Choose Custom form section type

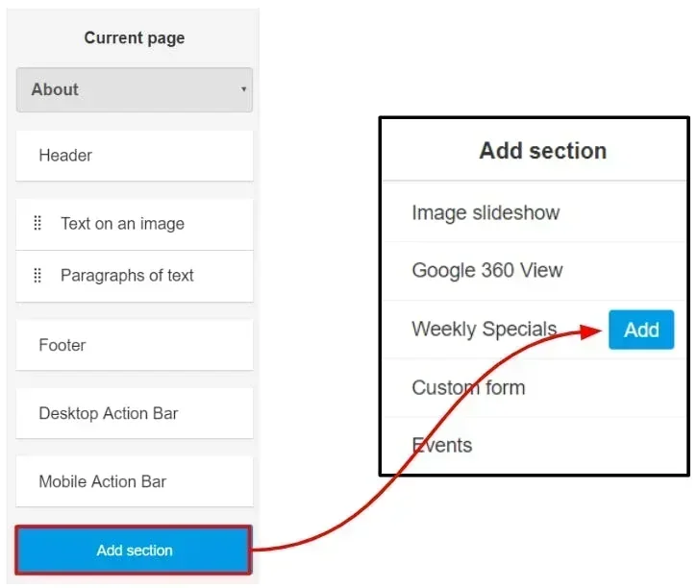coord(535,387)
